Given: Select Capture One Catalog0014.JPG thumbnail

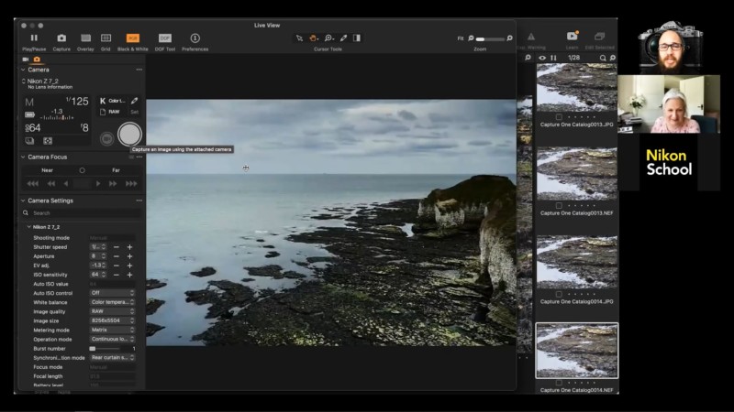Looking at the screenshot, I should pos(577,262).
